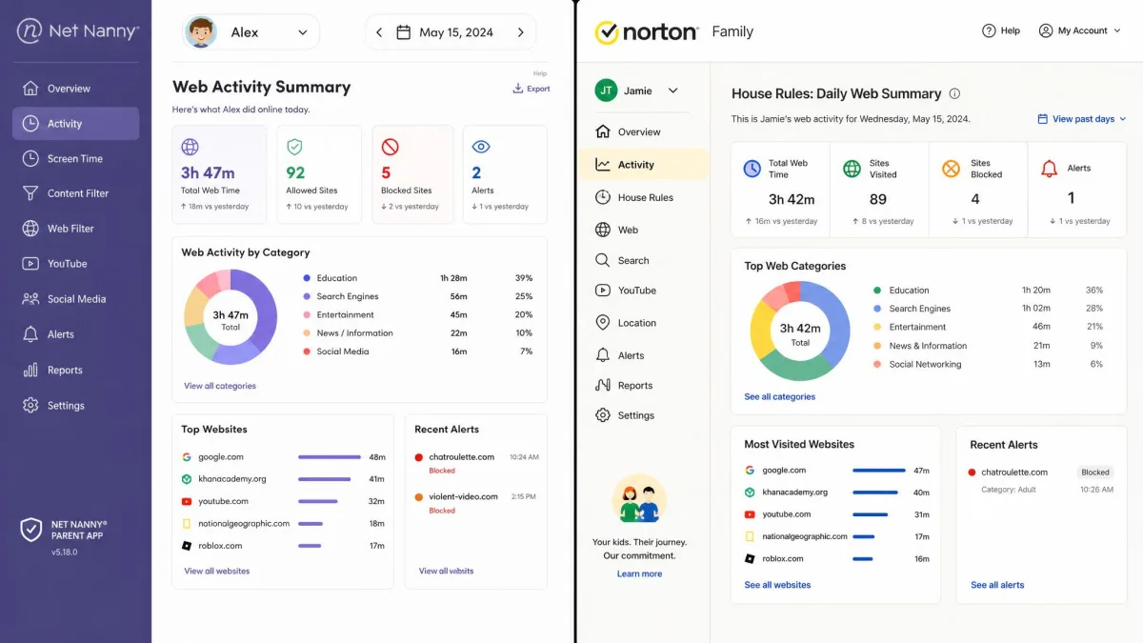Image resolution: width=1143 pixels, height=643 pixels.
Task: Open Web Filter in Net Nanny
Action: 75,229
